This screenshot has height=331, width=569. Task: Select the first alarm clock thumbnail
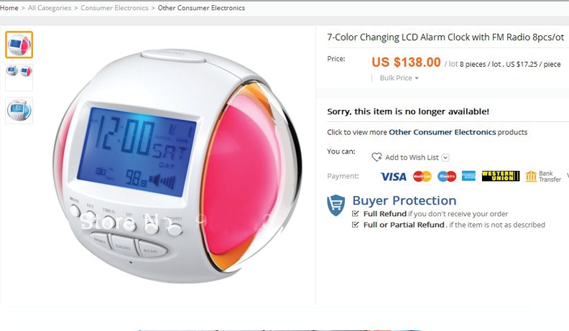pos(19,45)
